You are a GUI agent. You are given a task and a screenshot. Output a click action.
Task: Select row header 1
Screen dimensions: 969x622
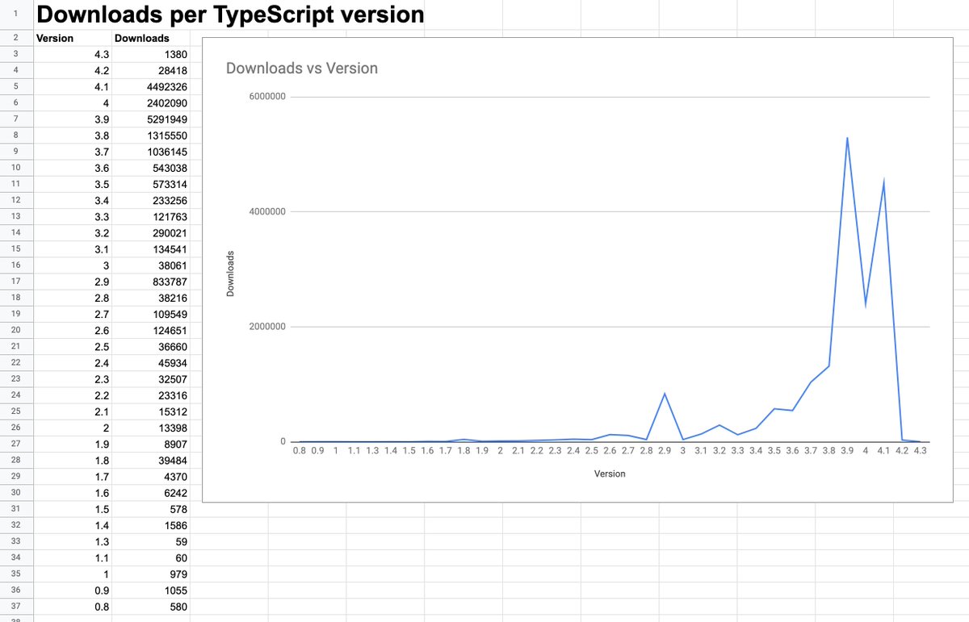(x=16, y=15)
